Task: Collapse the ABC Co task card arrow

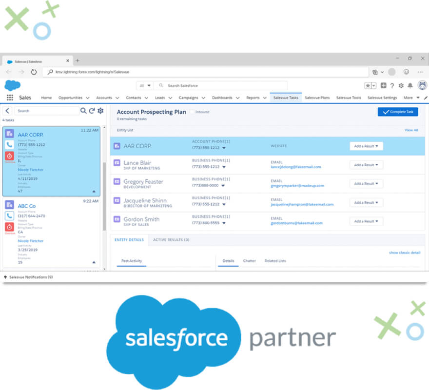Action: coord(94,262)
